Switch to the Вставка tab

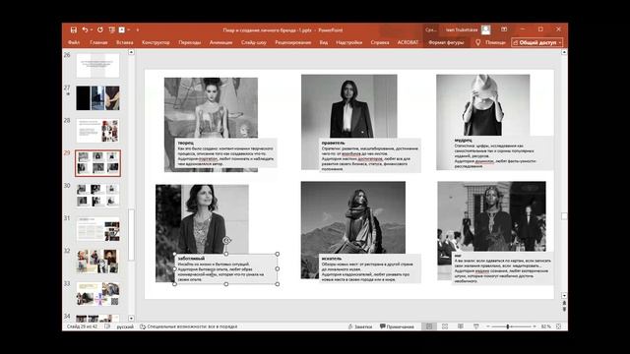(124, 42)
